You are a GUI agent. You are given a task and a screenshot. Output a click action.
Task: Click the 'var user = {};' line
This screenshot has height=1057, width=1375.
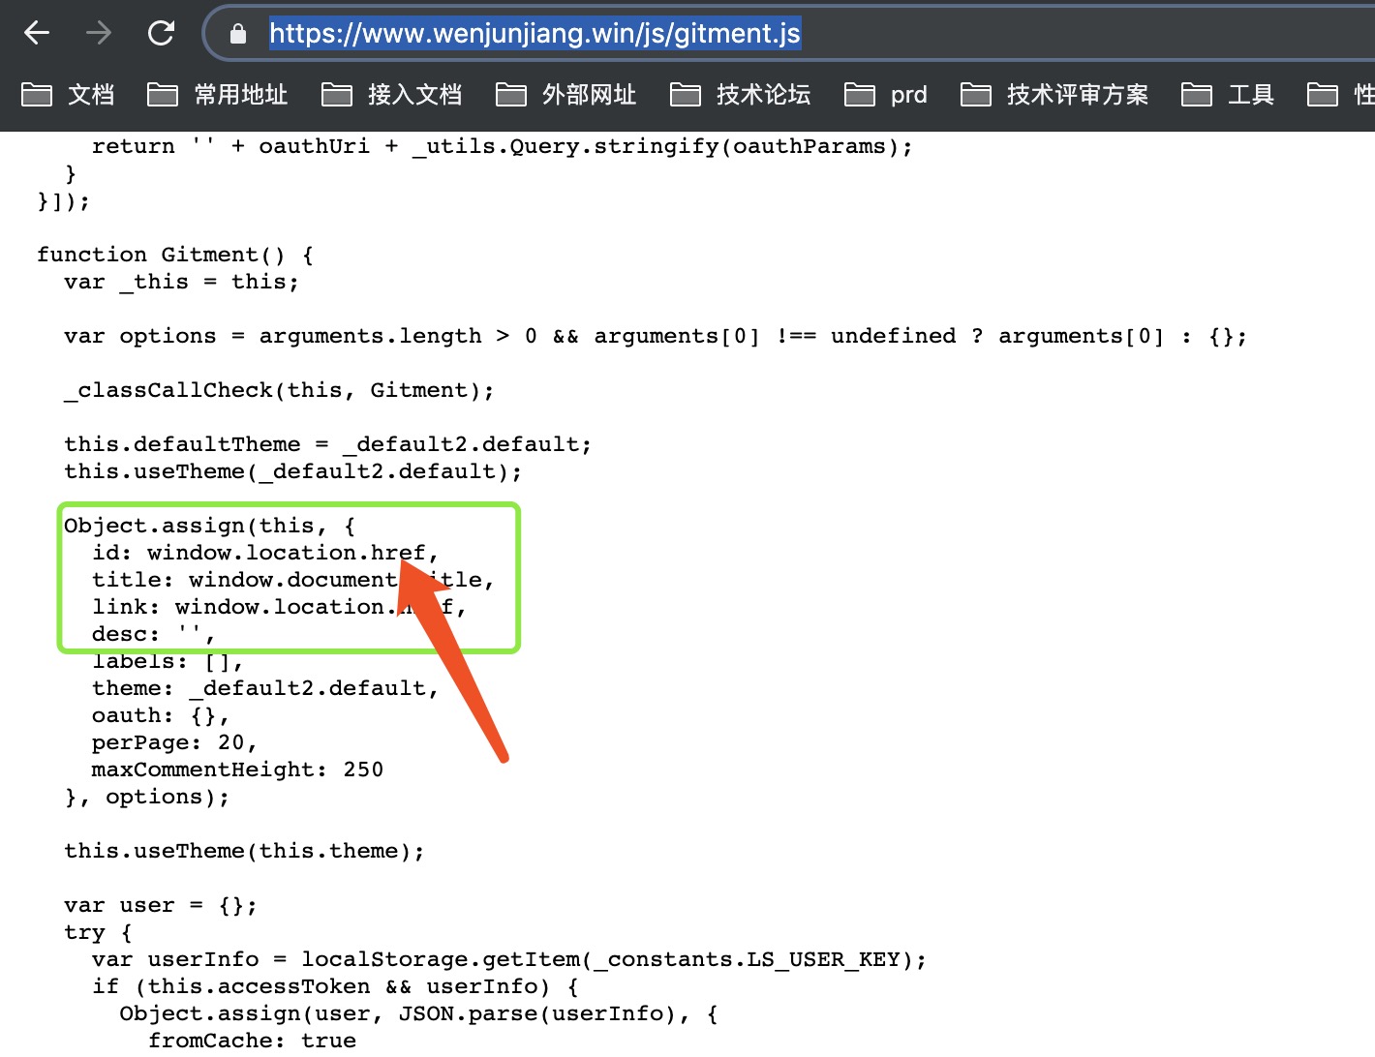[161, 905]
